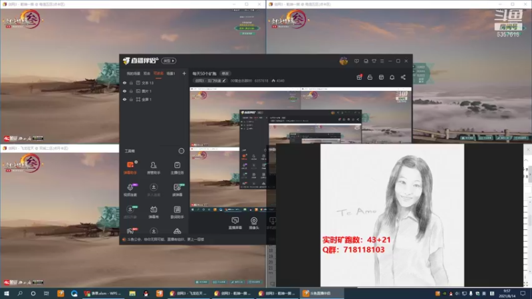Click the download icon in the toolbox bottom row
532x299 pixels.
click(x=154, y=231)
